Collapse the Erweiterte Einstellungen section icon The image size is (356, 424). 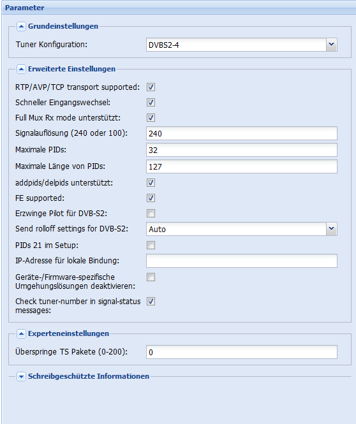(21, 69)
